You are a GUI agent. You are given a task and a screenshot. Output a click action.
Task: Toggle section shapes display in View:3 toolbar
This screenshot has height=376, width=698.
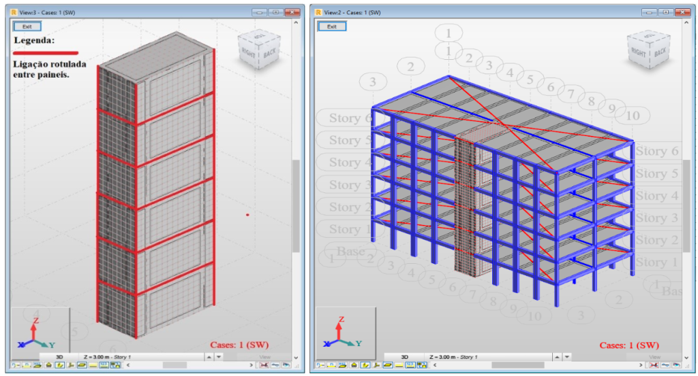click(60, 365)
